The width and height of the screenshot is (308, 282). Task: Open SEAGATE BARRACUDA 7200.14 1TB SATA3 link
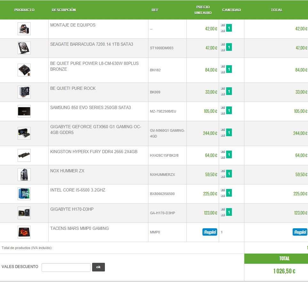point(92,44)
